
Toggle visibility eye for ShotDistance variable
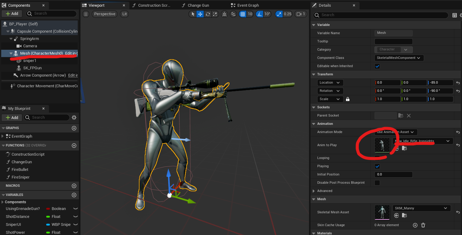pos(75,217)
